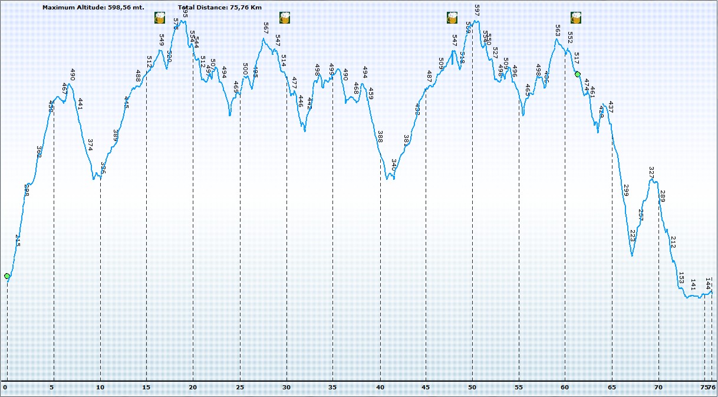
Task: Click the 490 altitude label near km 7
Action: [x=73, y=74]
